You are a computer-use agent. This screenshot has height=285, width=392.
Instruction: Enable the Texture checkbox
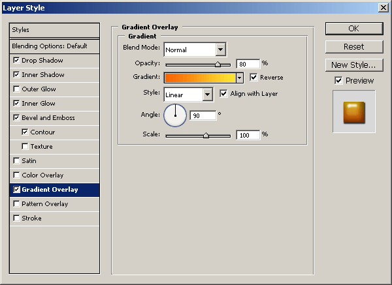25,147
